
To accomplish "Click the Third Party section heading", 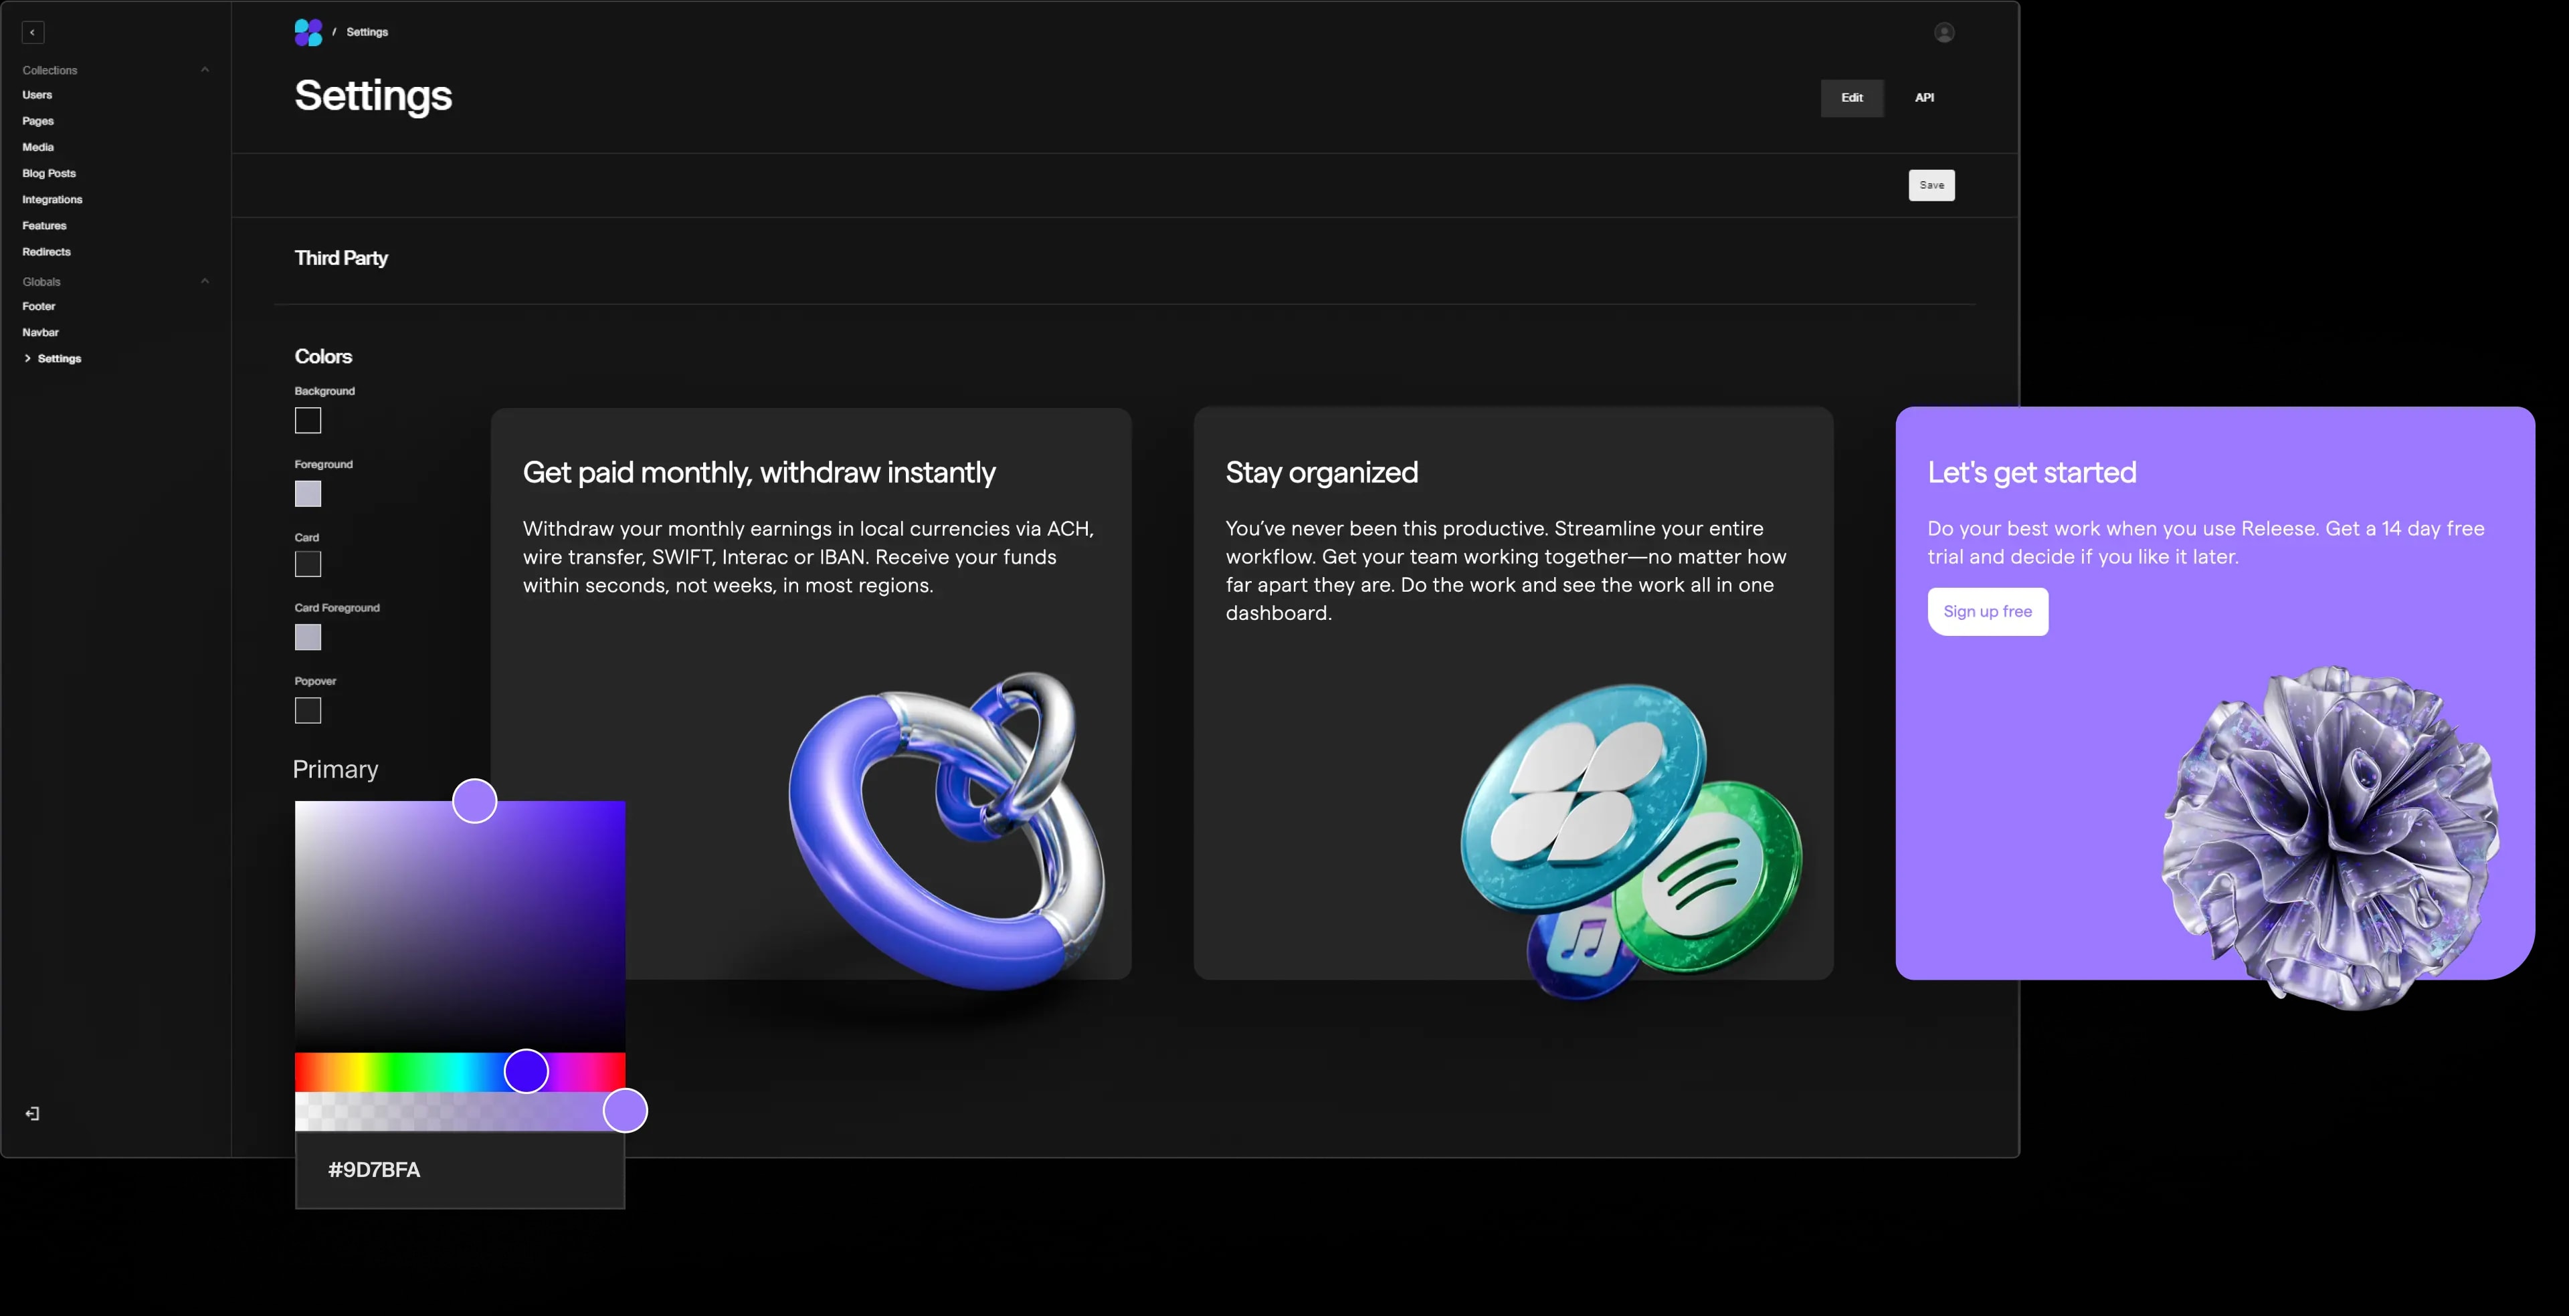I will coord(341,258).
